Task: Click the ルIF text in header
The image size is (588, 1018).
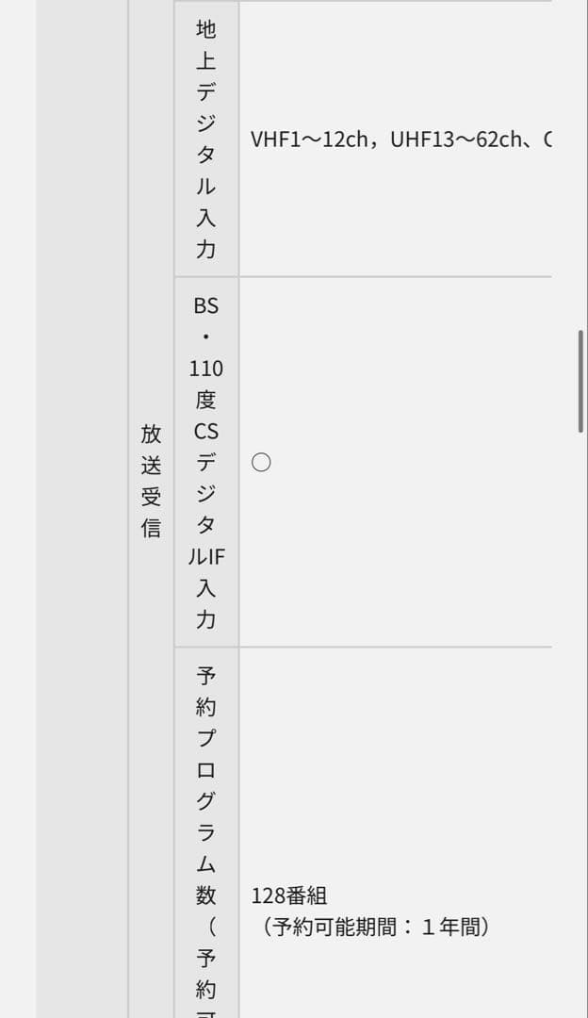Action: click(206, 556)
